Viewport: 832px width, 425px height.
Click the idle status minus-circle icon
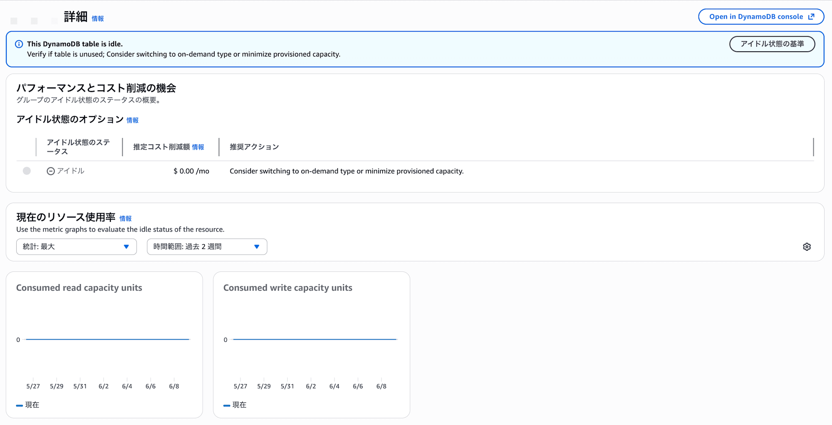(51, 171)
